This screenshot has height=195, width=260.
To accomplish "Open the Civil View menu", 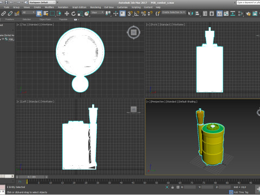I will click(x=109, y=7).
